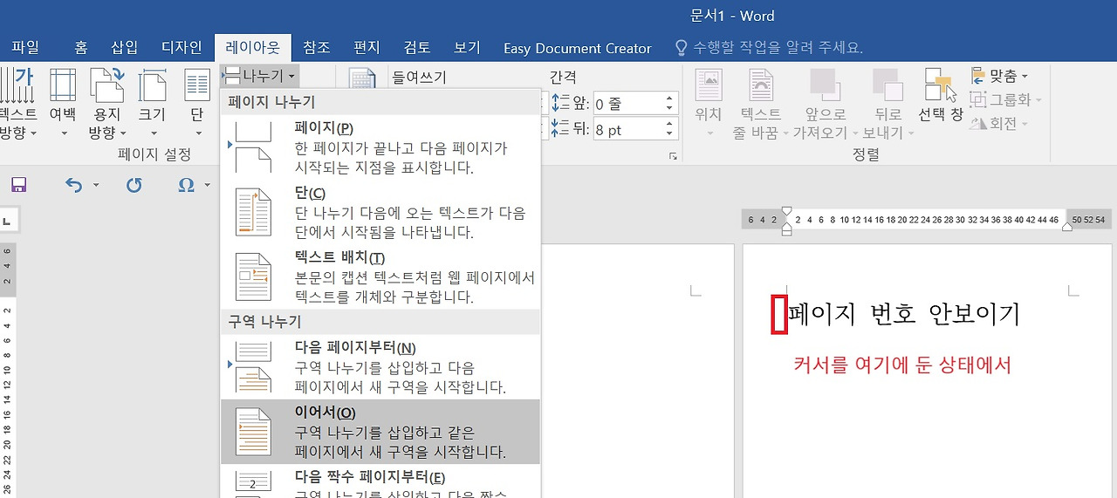Switch to the 삽입 insert tab

pyautogui.click(x=124, y=47)
